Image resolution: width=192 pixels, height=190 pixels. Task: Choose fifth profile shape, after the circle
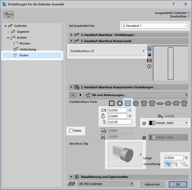pyautogui.click(x=144, y=103)
